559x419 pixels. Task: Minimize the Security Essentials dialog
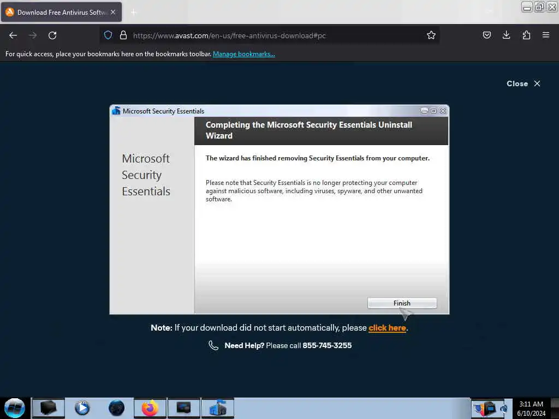click(x=424, y=111)
